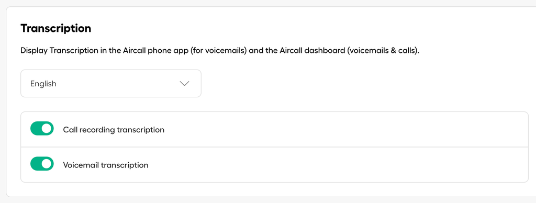Disable Call recording transcription switch
This screenshot has width=536, height=203.
tap(42, 129)
